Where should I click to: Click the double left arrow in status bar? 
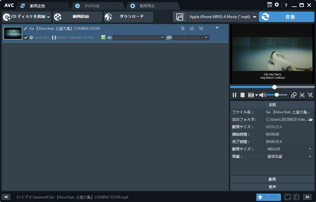point(6,197)
